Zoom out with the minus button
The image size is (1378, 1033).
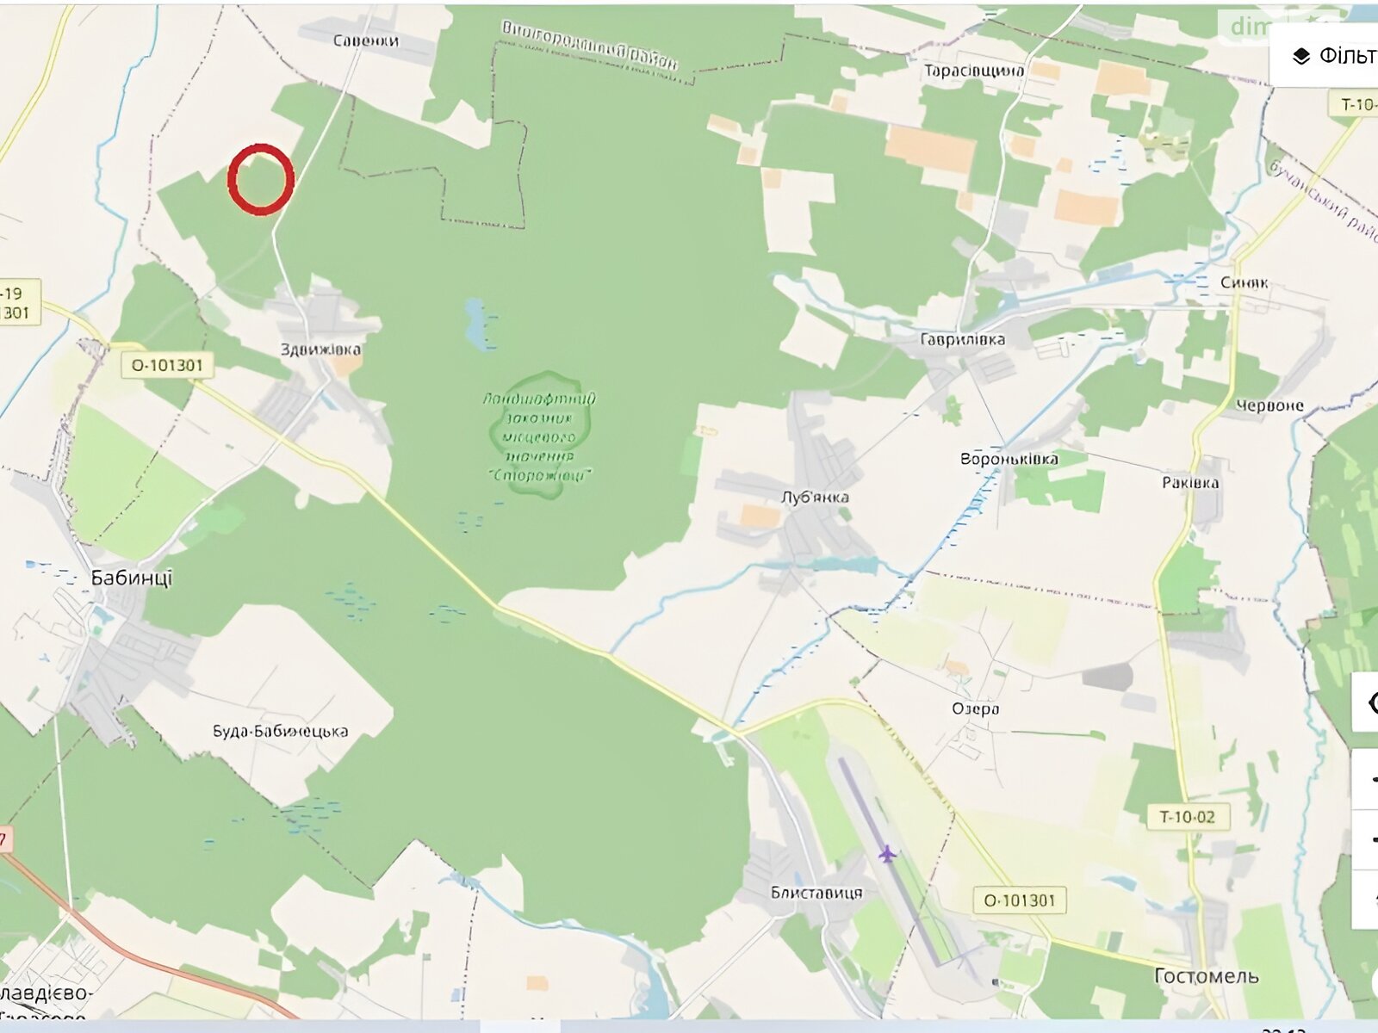1366,839
